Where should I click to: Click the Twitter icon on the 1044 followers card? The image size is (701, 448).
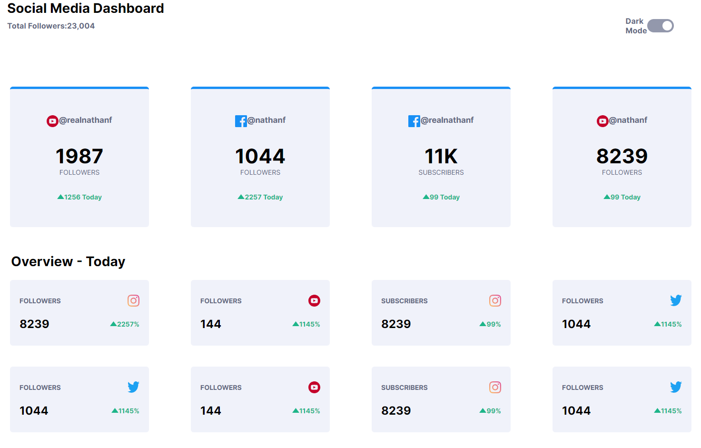pyautogui.click(x=676, y=300)
